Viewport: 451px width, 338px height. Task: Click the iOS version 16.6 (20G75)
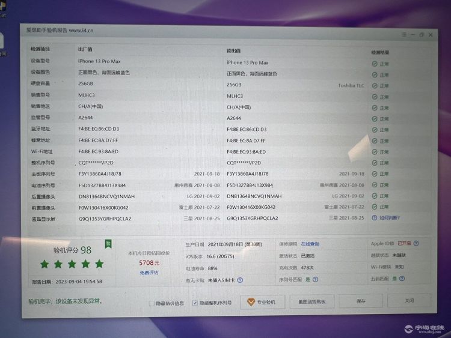pyautogui.click(x=220, y=256)
